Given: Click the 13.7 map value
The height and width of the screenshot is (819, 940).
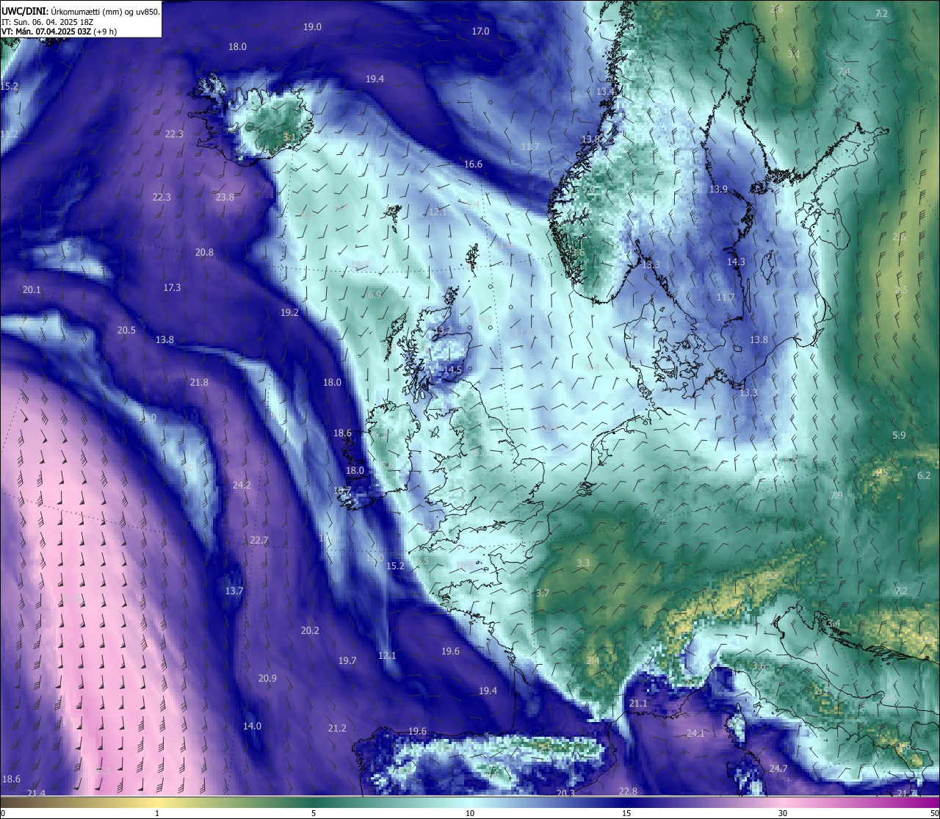Looking at the screenshot, I should click(x=234, y=591).
